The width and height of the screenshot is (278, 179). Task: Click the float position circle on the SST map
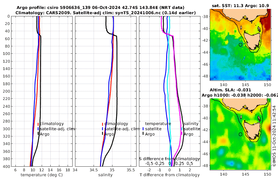coord(240,45)
